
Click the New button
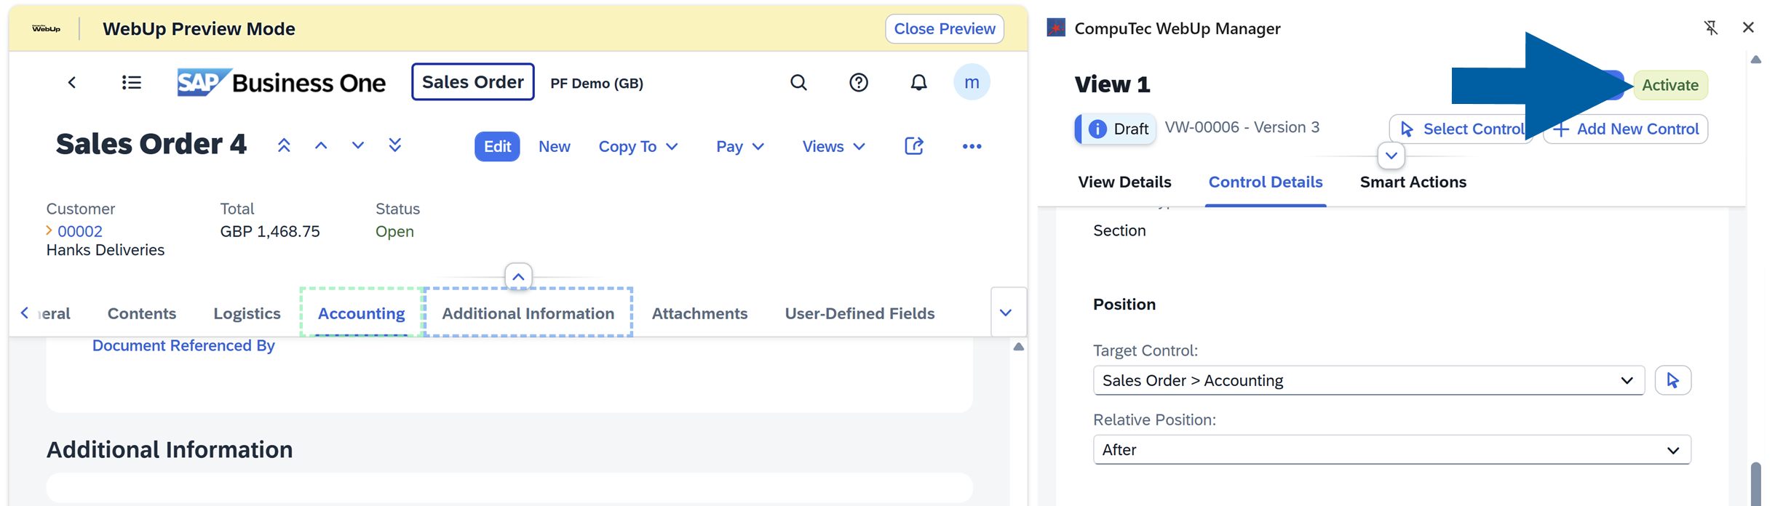tap(554, 146)
